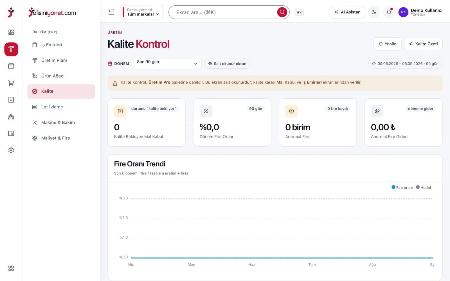Click the ⌘K shortcut badge
Screen dimensions: 450x281
point(299,12)
